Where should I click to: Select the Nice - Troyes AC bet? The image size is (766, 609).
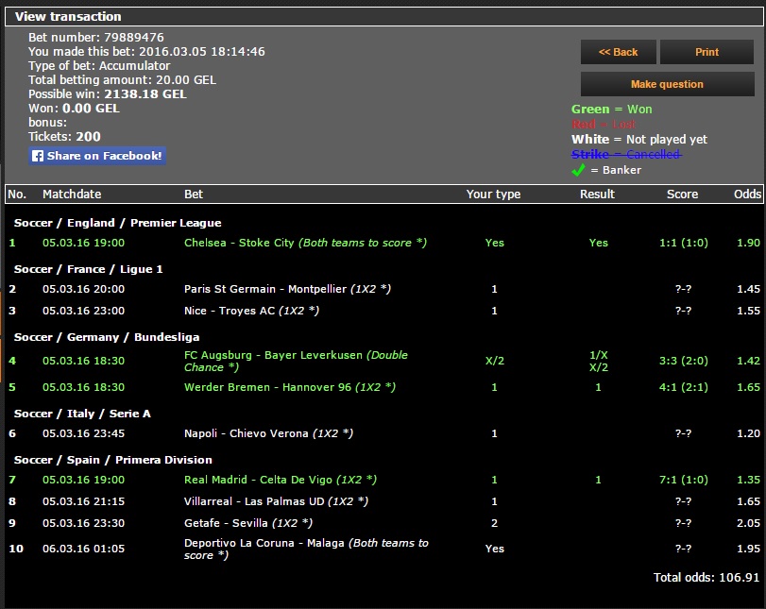click(x=251, y=311)
